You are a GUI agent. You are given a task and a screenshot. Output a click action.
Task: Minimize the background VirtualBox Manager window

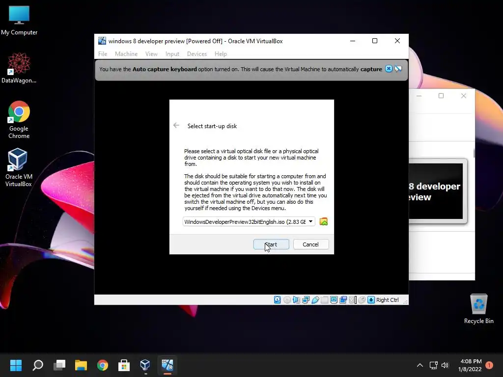coord(419,96)
